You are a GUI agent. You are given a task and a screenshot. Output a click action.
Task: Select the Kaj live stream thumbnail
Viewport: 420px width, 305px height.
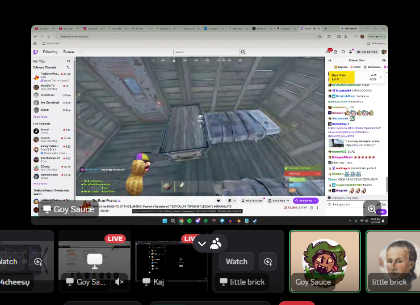pyautogui.click(x=171, y=261)
